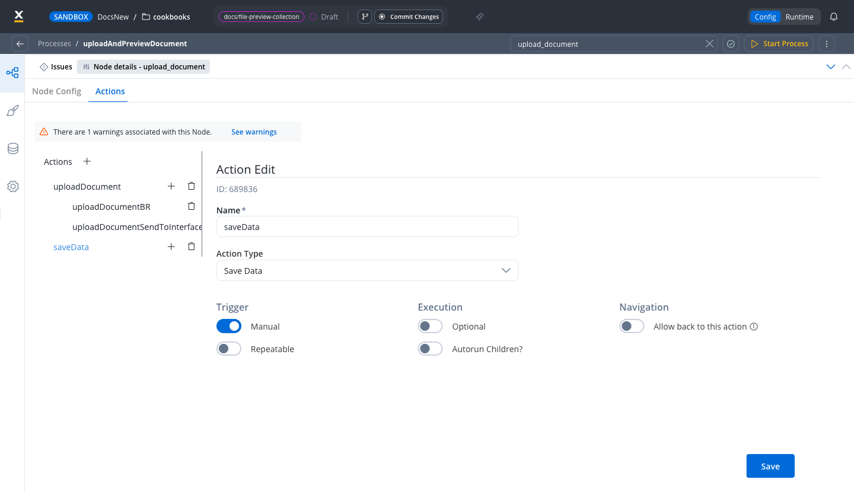Clear the upload_document search field

point(709,44)
